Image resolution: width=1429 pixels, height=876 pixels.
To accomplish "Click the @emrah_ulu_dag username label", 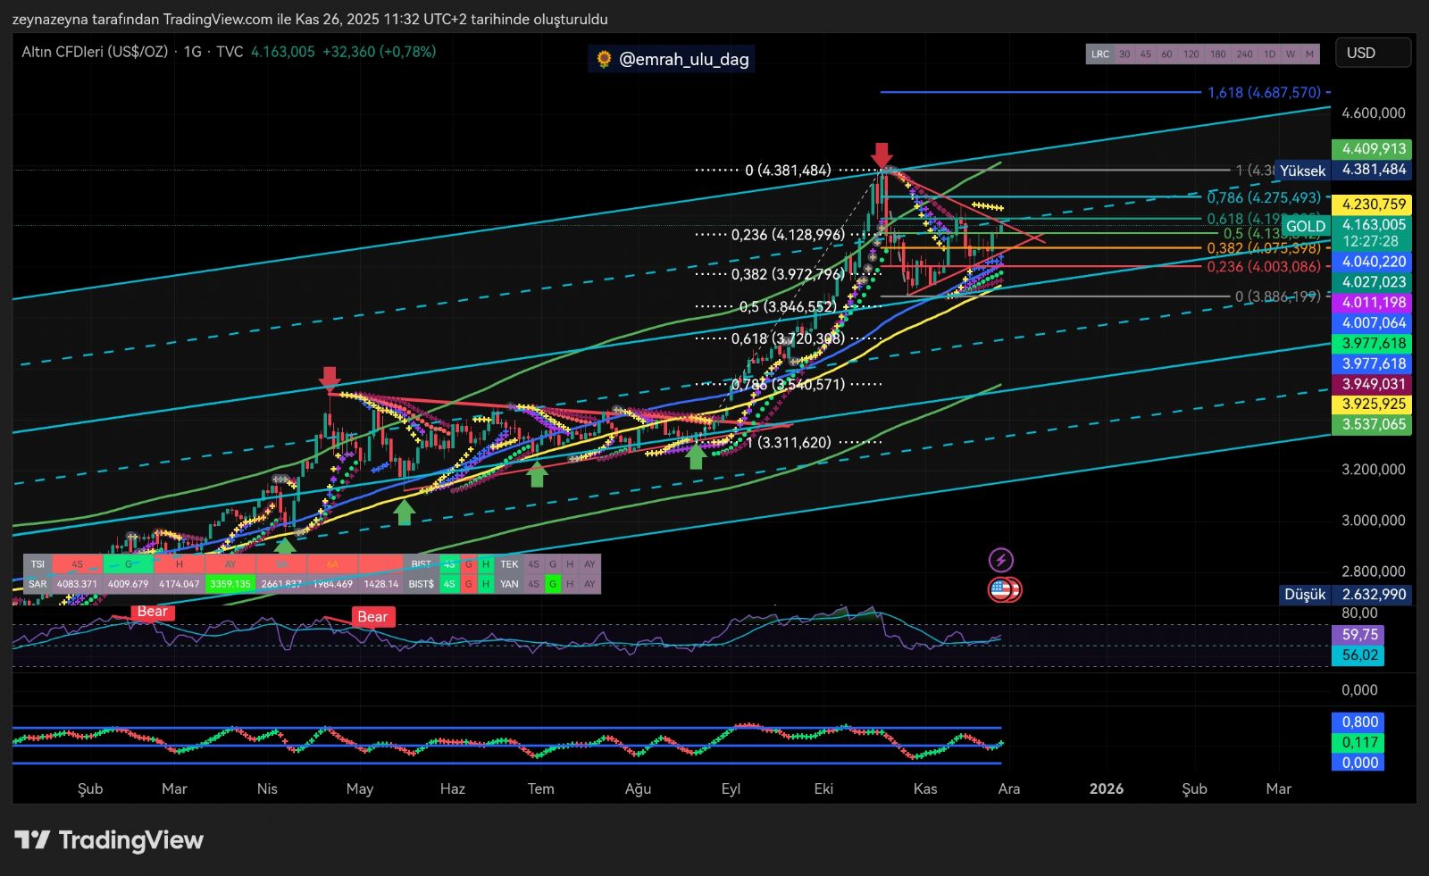I will click(x=683, y=59).
